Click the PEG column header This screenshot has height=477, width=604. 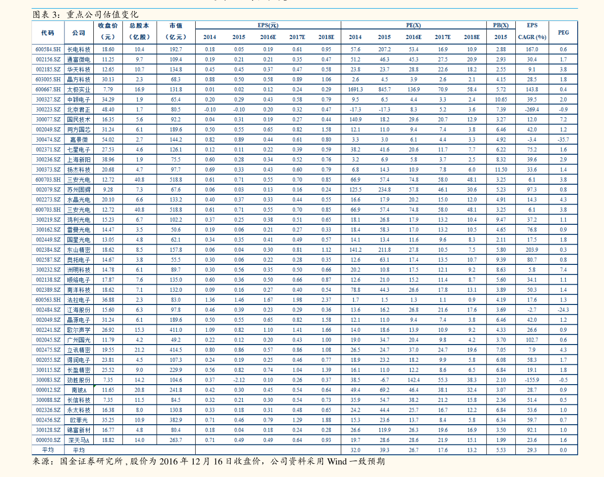point(563,32)
